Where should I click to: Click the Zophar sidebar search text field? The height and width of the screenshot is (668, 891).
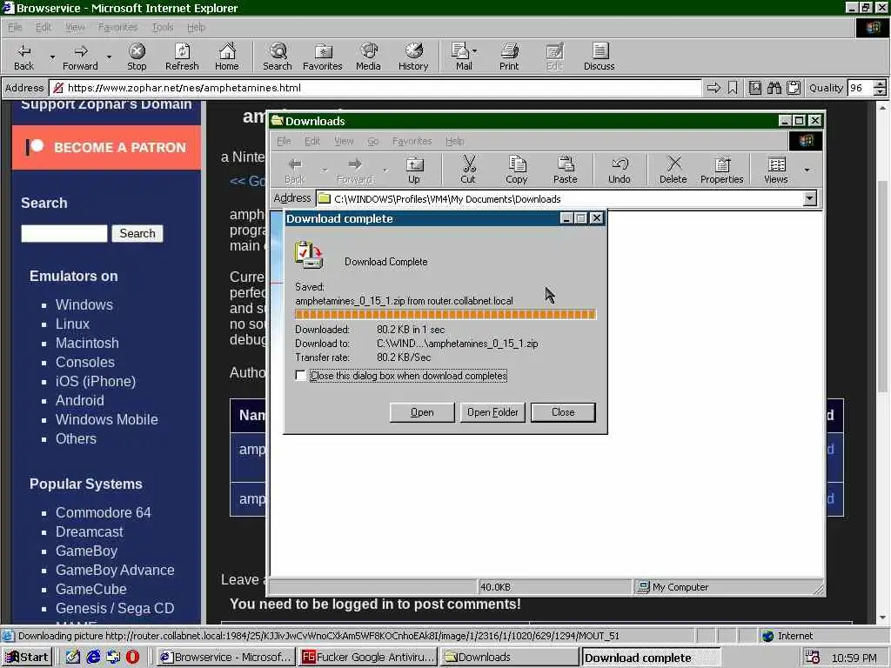(64, 233)
